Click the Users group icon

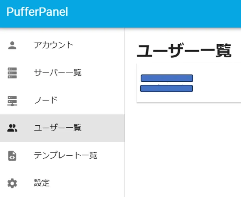(12, 128)
